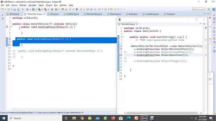Toggle Show Whitespace Characters pilcrow icon

95,9
